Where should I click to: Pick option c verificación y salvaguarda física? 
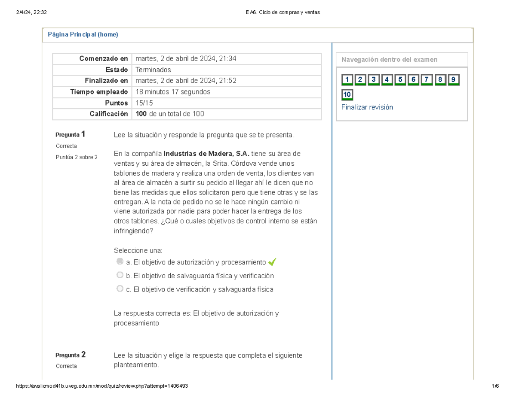tap(120, 289)
